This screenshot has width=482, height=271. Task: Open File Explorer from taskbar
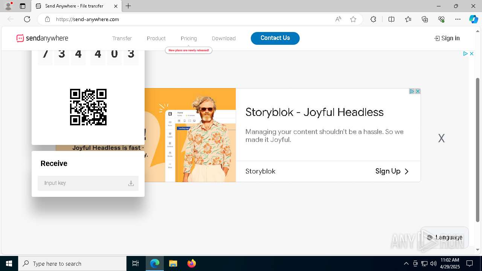click(x=173, y=263)
